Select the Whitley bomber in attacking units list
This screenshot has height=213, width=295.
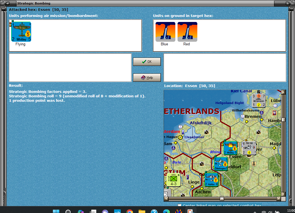(x=21, y=32)
